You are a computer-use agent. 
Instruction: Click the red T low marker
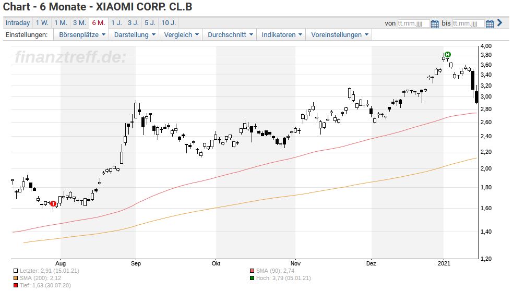click(53, 204)
